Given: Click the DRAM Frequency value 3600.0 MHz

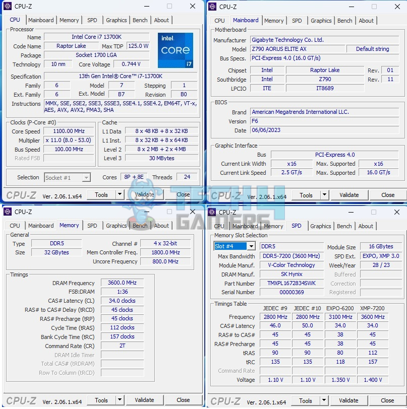Looking at the screenshot, I should point(122,283).
